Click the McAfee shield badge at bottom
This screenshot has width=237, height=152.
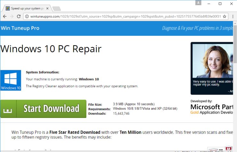point(228,149)
